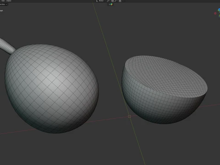Click the colorful sphere icon below header
The width and height of the screenshot is (220, 165).
(x=111, y=4)
